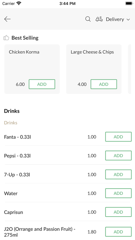Open the Chicken Korma card

32,69
